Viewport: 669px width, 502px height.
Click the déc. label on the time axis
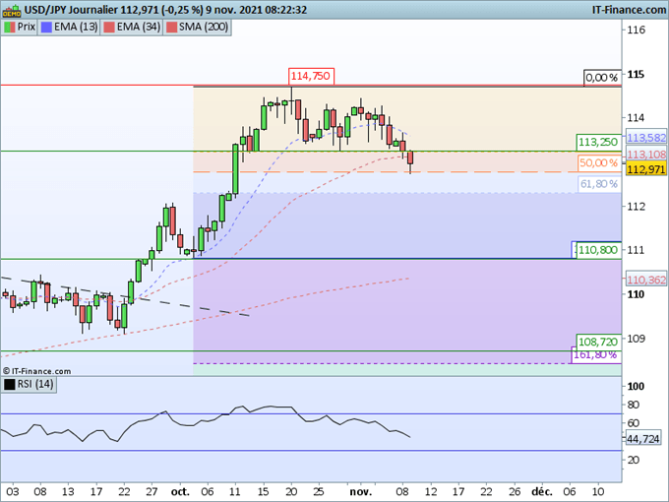pyautogui.click(x=542, y=492)
